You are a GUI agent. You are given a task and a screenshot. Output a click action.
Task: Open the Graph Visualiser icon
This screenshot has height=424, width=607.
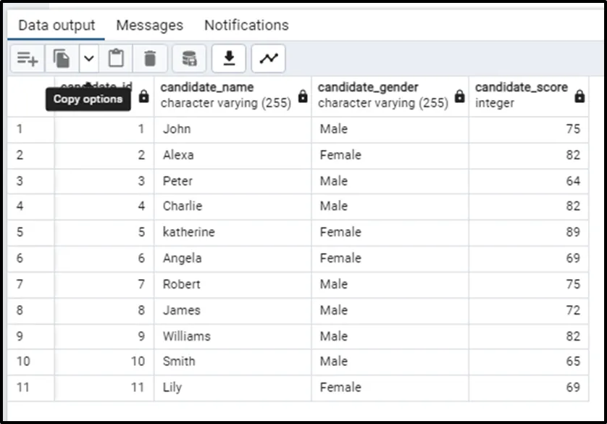coord(268,59)
